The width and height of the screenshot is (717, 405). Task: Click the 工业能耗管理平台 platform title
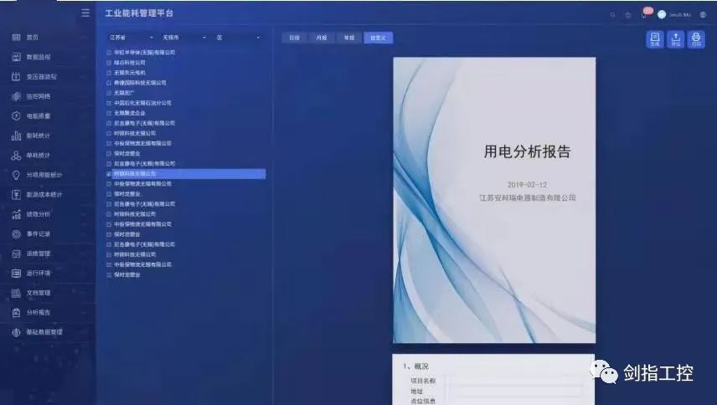pyautogui.click(x=139, y=13)
